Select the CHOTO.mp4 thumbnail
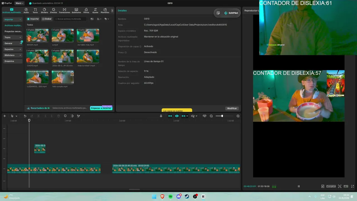The width and height of the screenshot is (357, 201). [37, 56]
